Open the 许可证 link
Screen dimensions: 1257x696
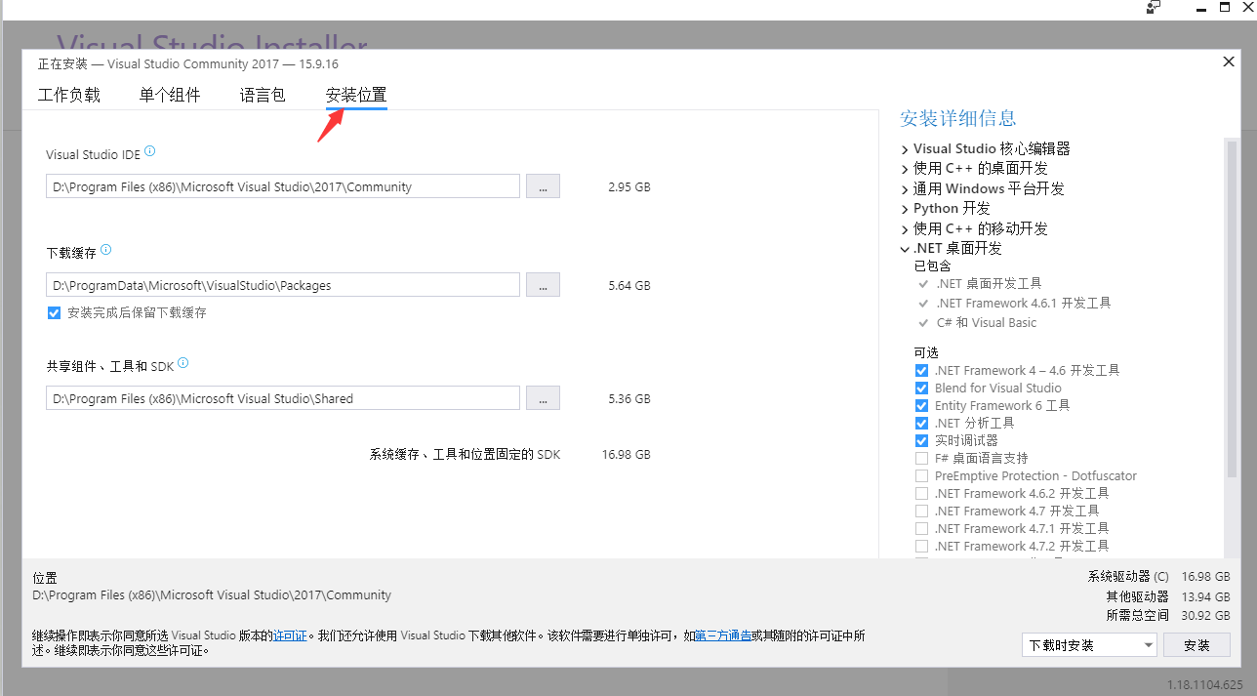coord(291,635)
